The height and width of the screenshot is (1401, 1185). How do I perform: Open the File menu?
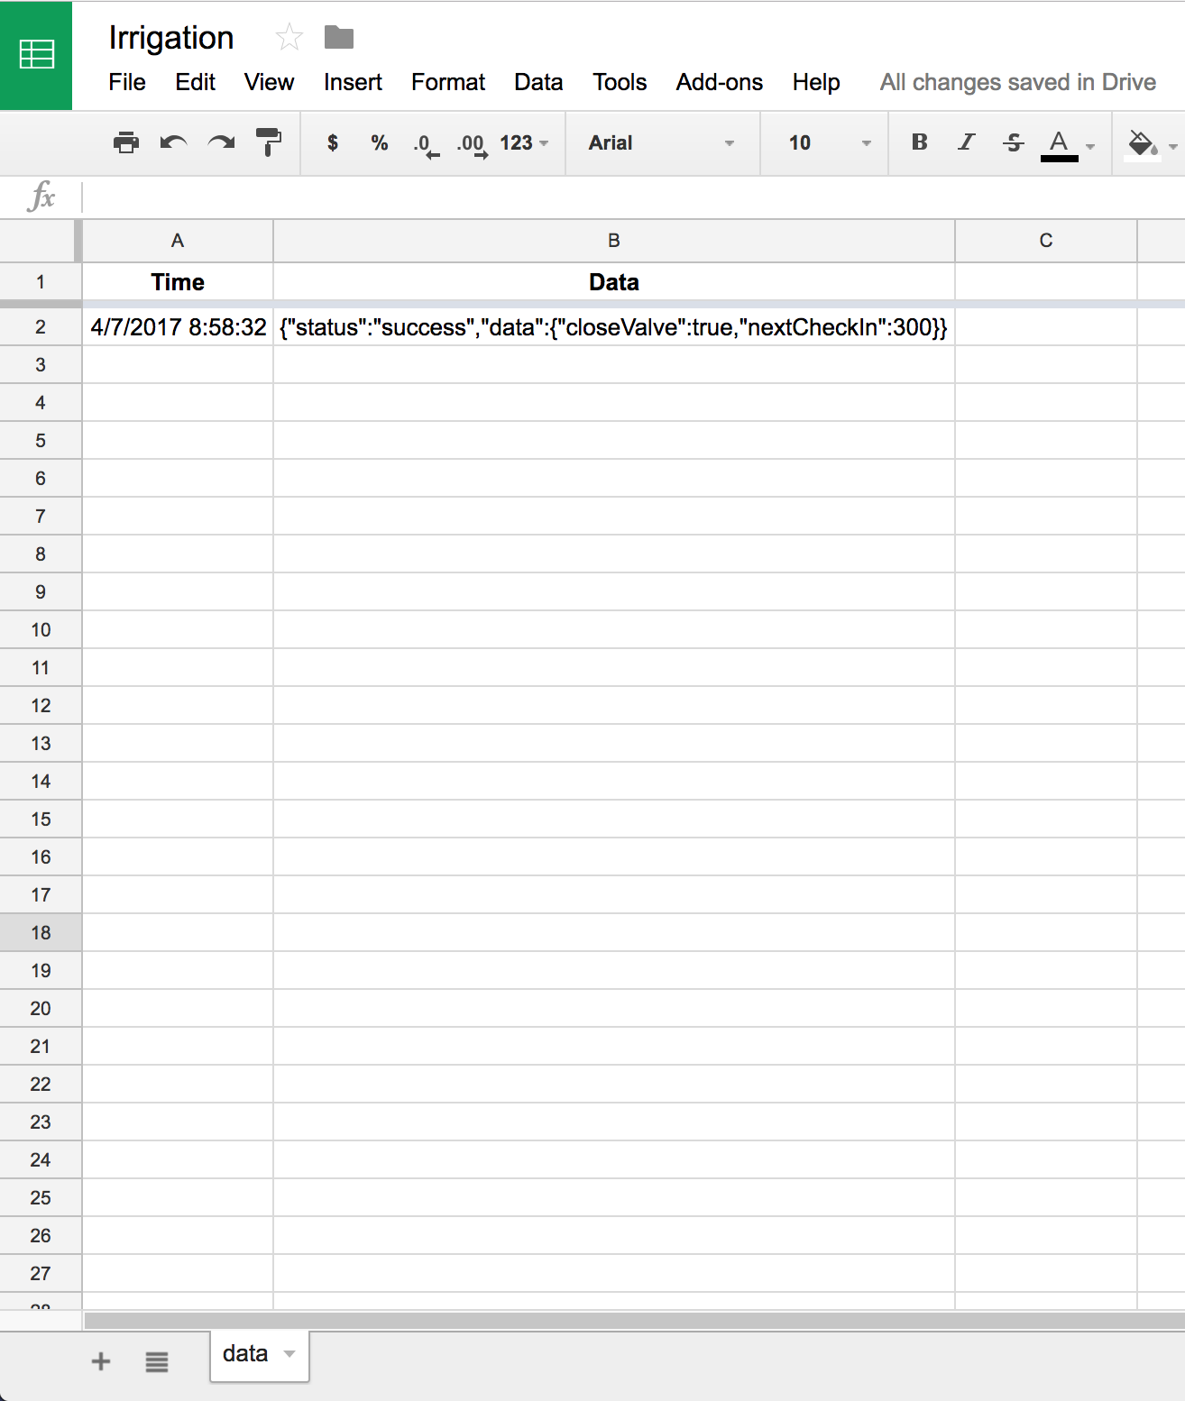tap(127, 82)
